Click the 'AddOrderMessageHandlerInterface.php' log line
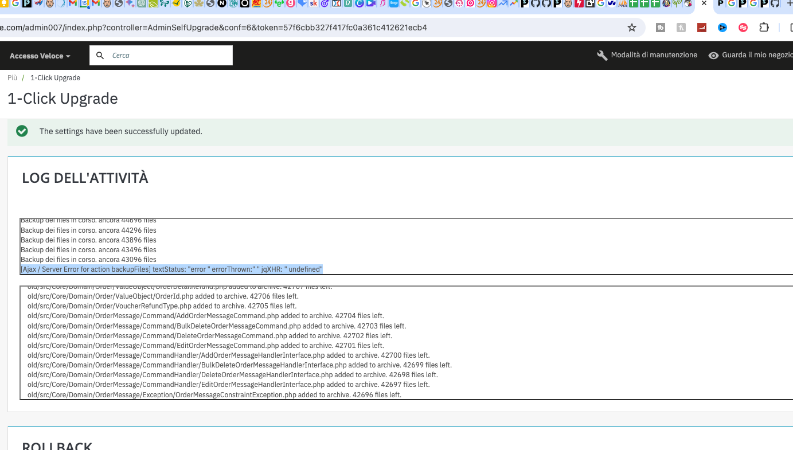The height and width of the screenshot is (450, 793). [229, 355]
